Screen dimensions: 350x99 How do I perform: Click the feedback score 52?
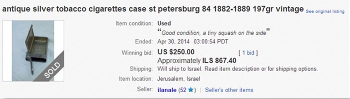183,90
